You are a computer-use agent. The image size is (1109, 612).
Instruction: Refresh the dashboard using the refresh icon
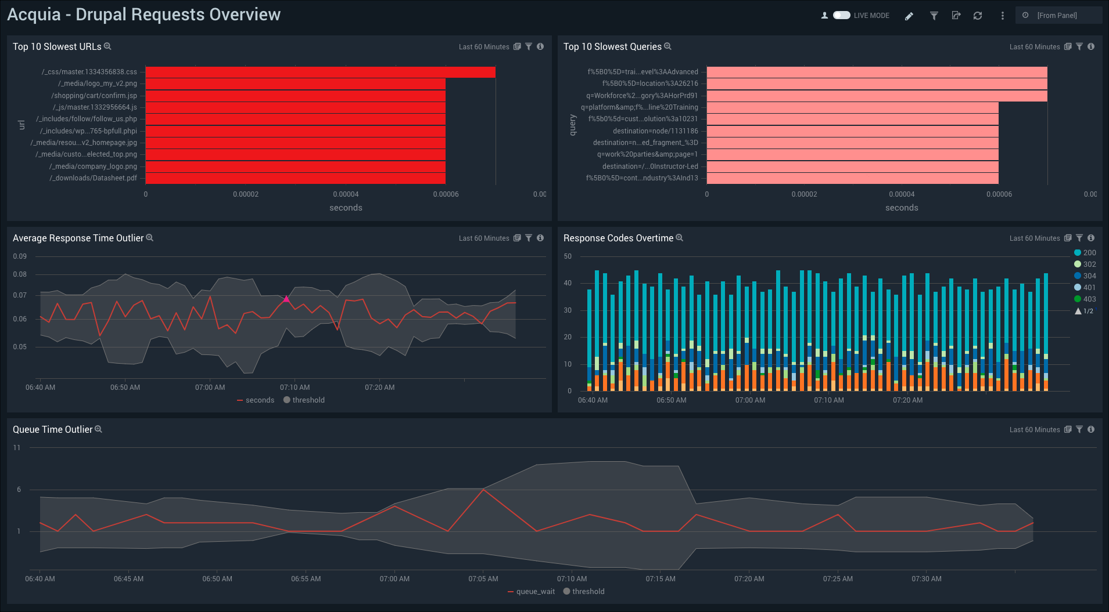click(978, 16)
